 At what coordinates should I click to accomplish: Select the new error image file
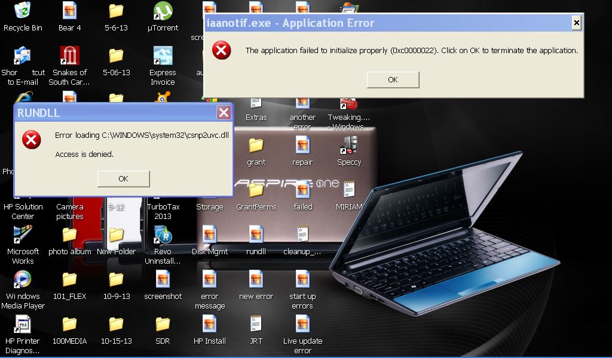pos(256,279)
